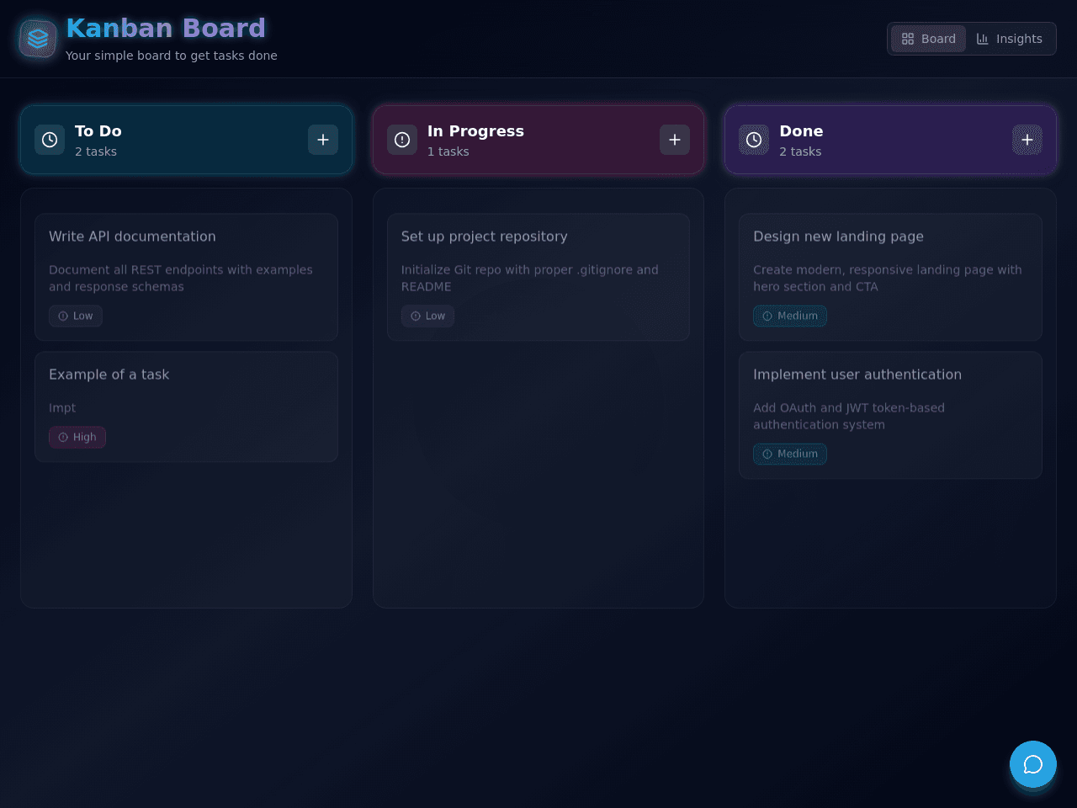
Task: Click the To Do column title
Action: coord(98,131)
